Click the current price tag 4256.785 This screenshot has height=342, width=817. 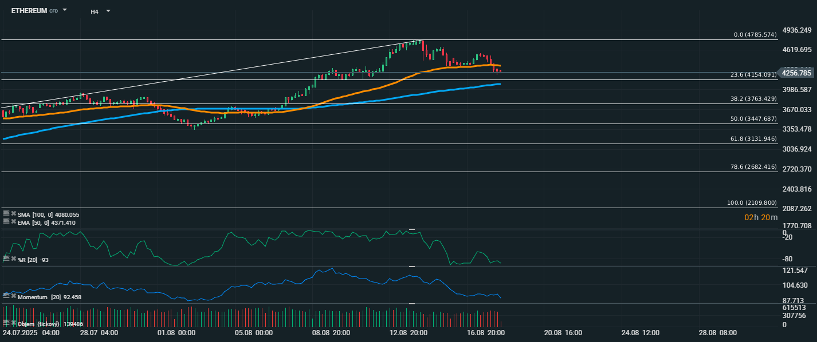pos(796,73)
